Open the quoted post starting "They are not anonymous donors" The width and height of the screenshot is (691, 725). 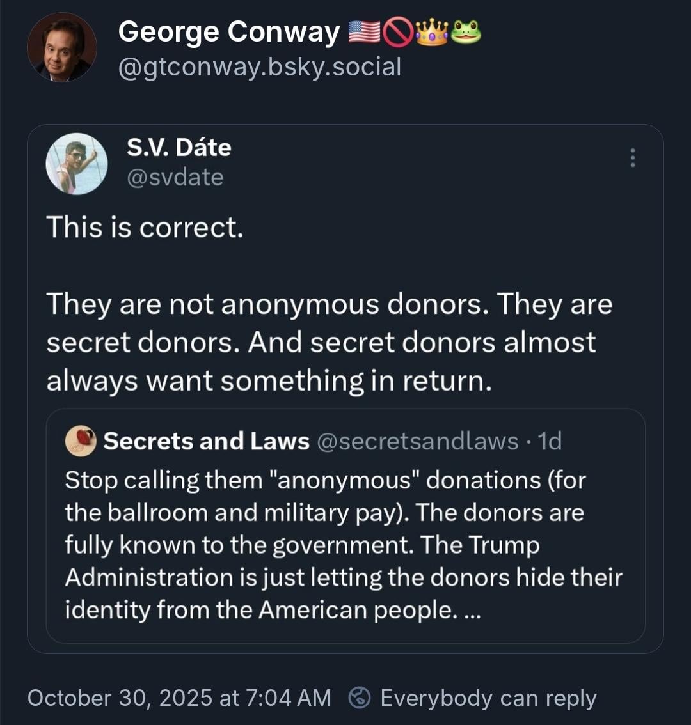pyautogui.click(x=329, y=342)
